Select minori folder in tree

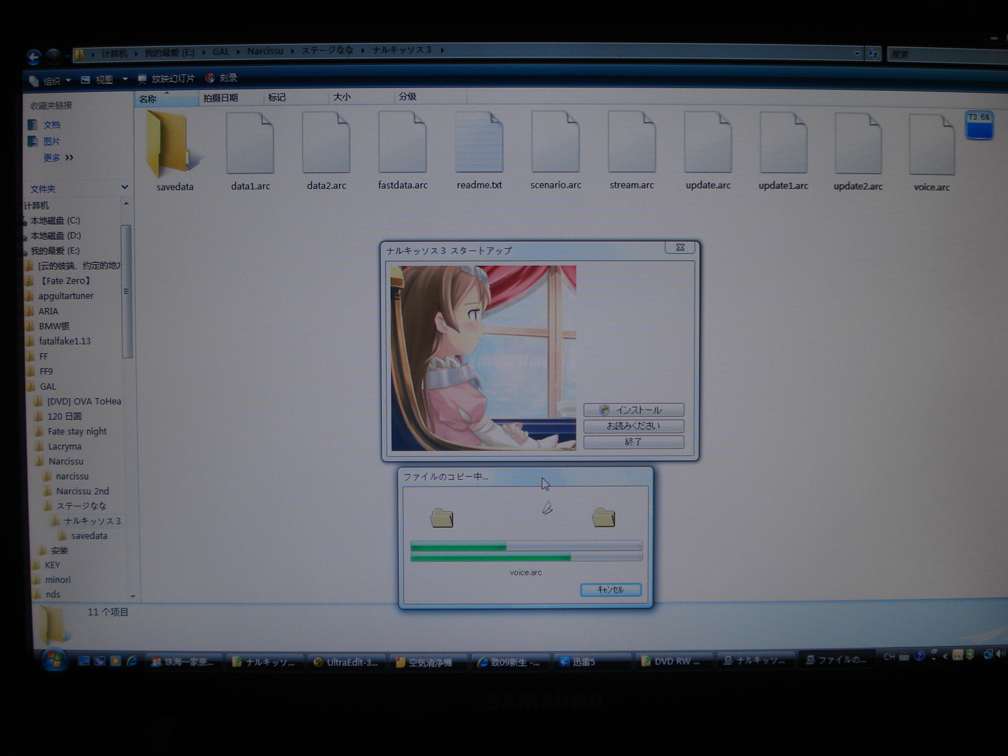pyautogui.click(x=57, y=580)
